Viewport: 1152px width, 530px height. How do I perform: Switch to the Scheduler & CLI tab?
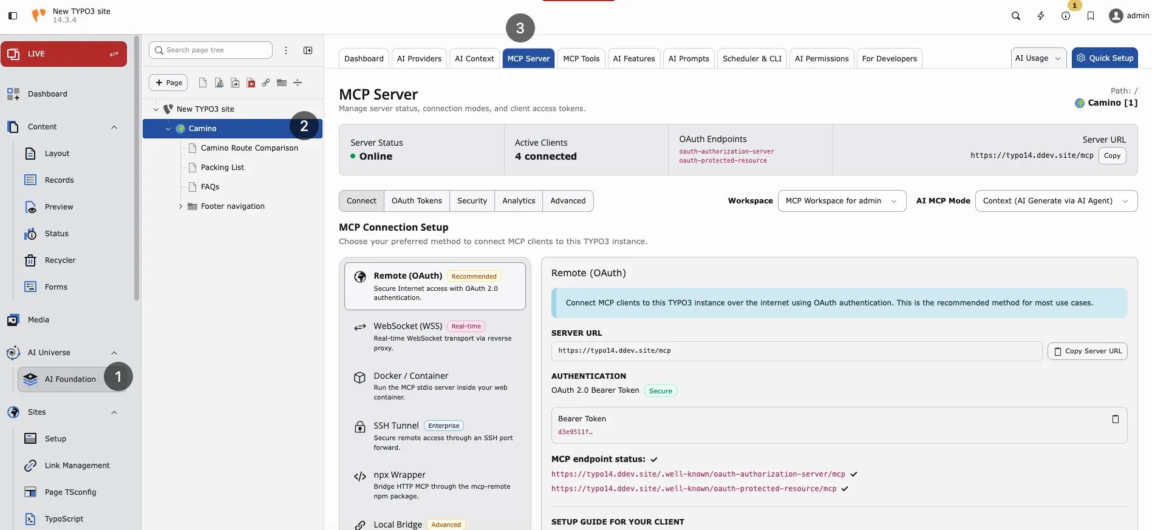[x=752, y=58]
